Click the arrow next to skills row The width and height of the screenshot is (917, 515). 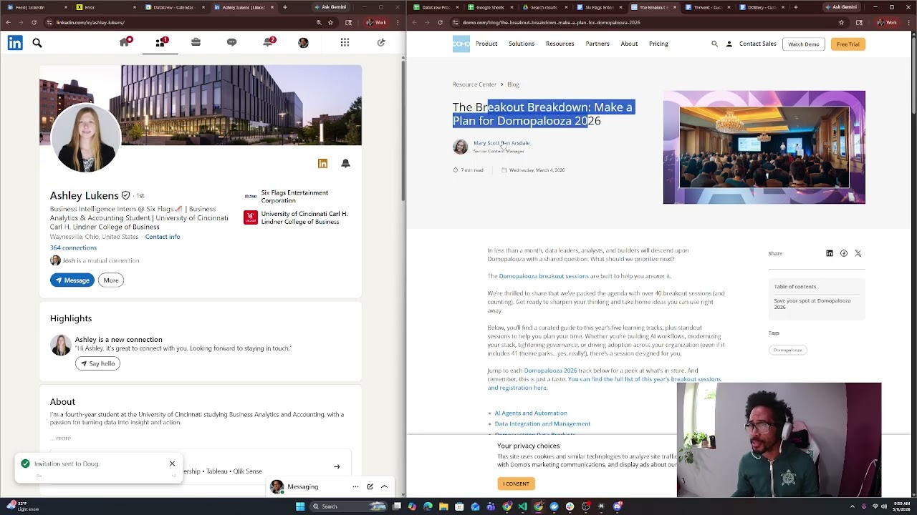click(337, 467)
